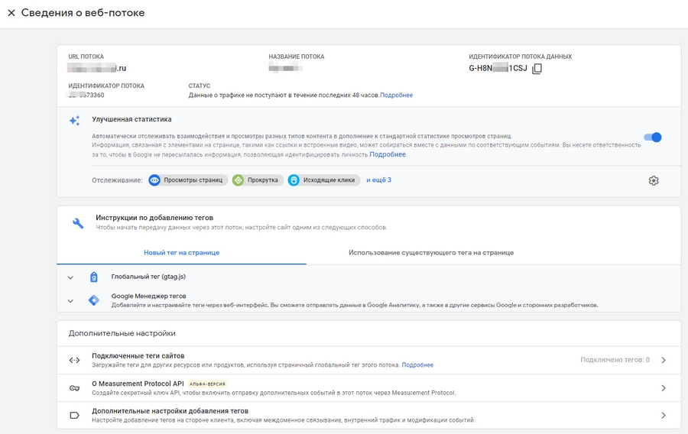The height and width of the screenshot is (434, 688).
Task: Open О Measurement Protocol API row
Action: [368, 388]
